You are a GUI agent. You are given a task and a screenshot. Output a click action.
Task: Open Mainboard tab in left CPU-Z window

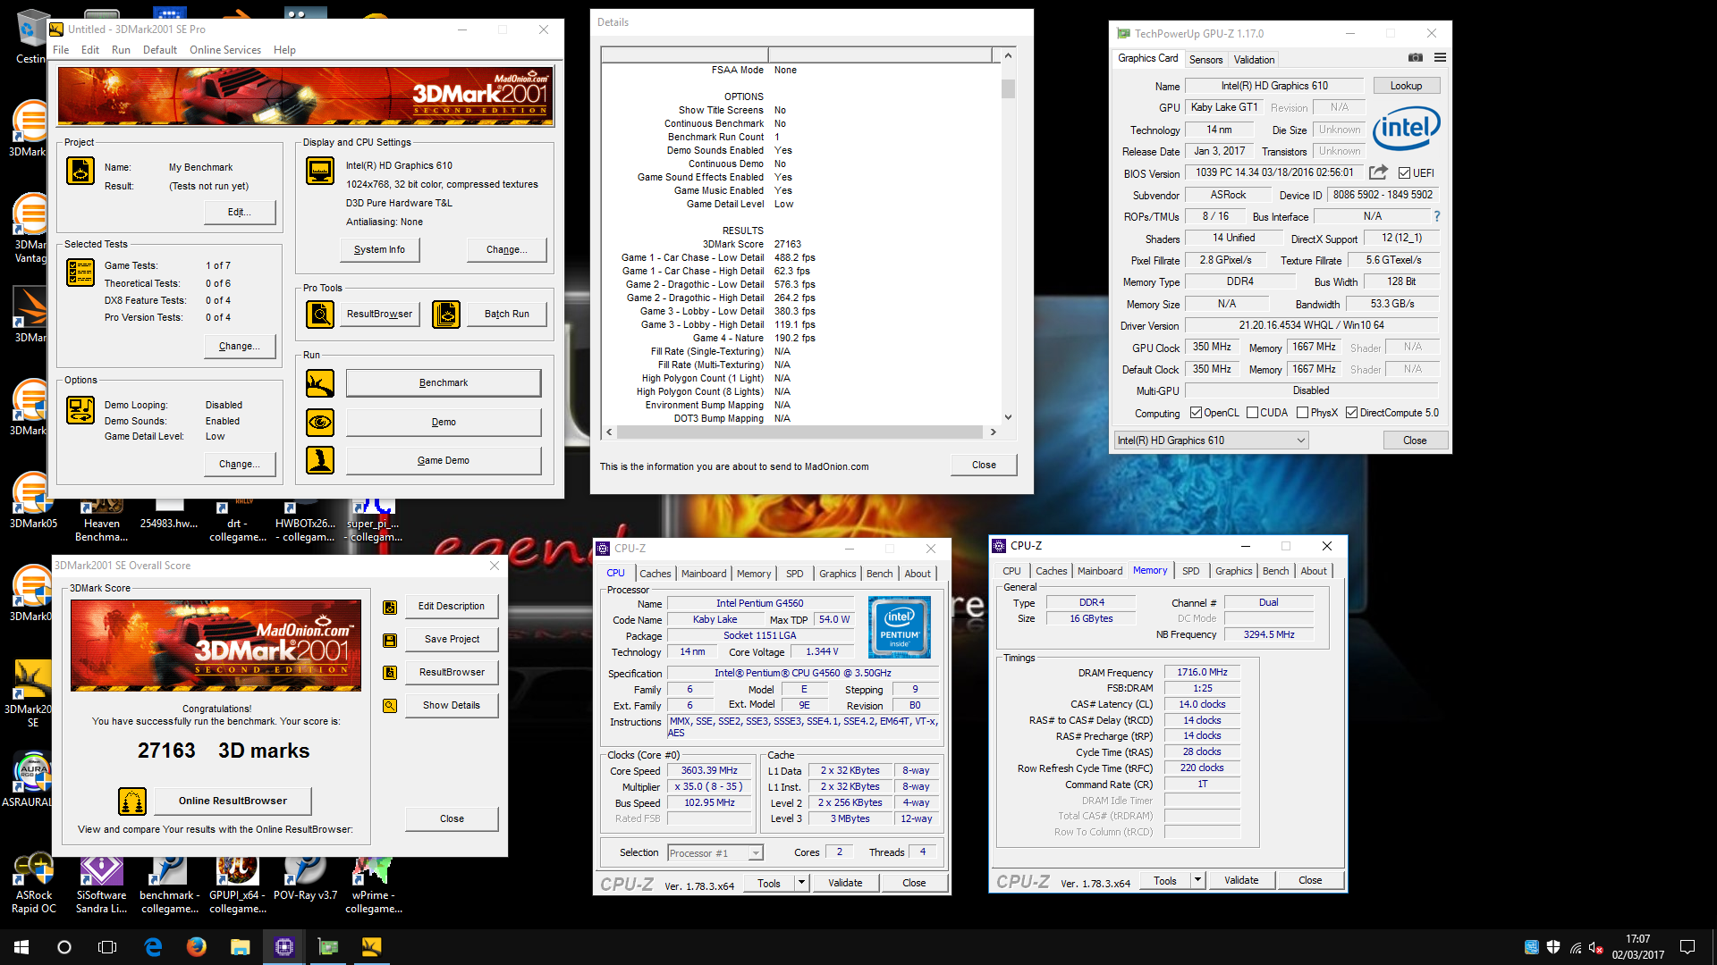tap(704, 574)
